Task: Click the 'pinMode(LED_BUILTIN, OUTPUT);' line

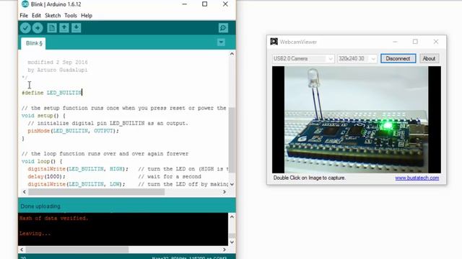Action: [x=73, y=131]
